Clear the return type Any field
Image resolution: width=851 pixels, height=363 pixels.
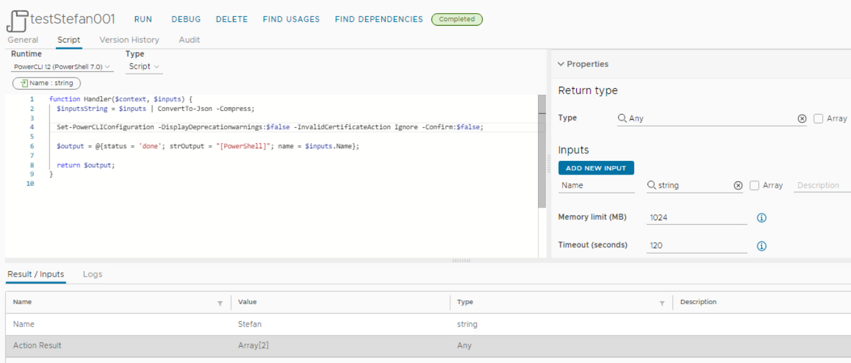click(802, 118)
